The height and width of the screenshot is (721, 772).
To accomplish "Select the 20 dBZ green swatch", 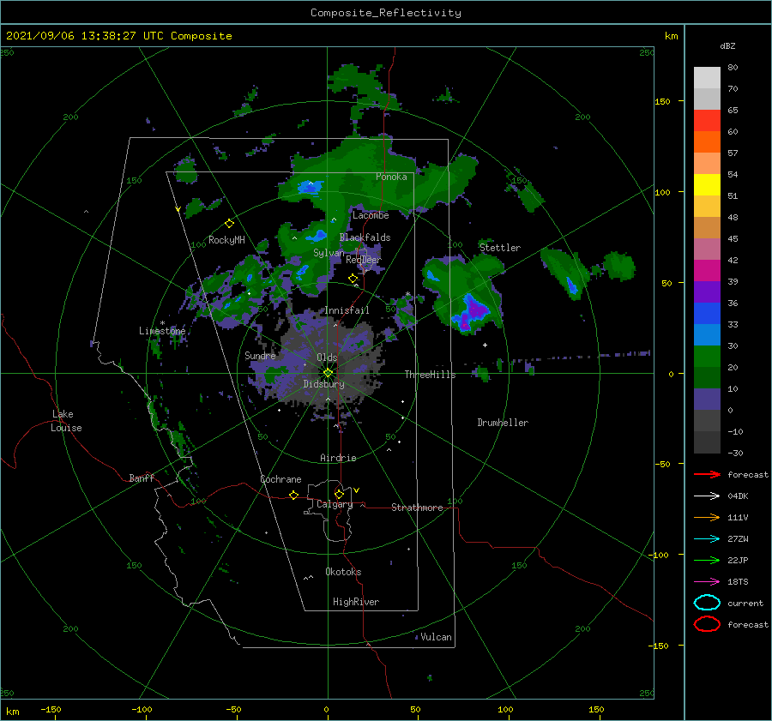I will coord(707,357).
